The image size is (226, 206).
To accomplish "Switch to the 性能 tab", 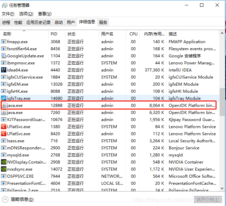I will (18, 23).
